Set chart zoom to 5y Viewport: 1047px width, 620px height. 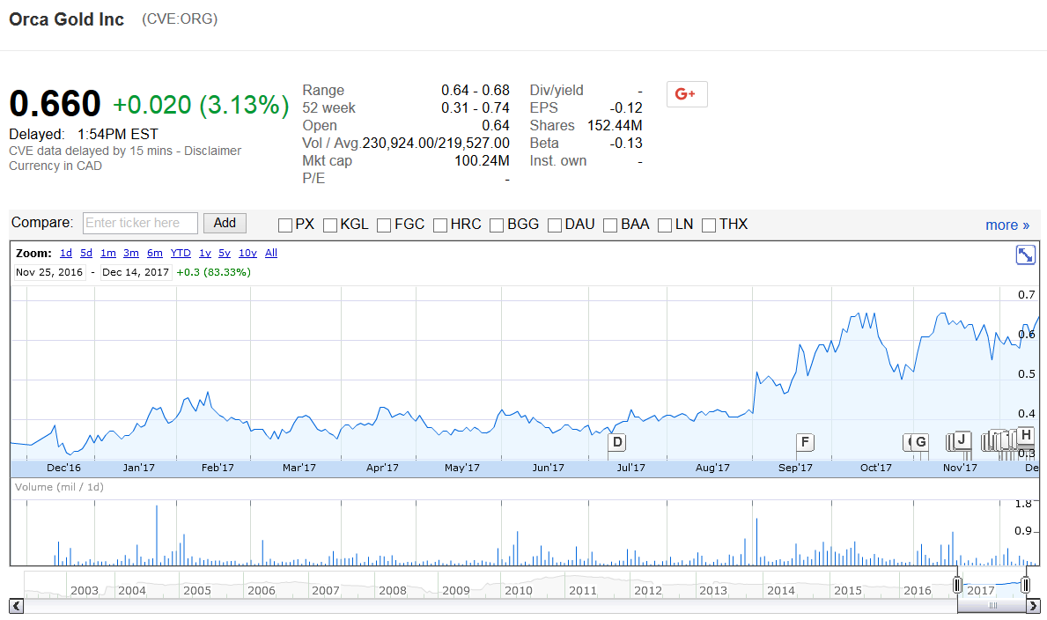[x=225, y=254]
